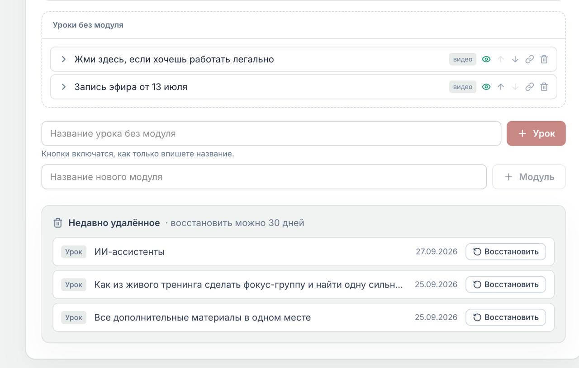Viewport: 579px width, 368px height.
Task: Click 'Недавно удалённое' heading
Action: (x=114, y=223)
